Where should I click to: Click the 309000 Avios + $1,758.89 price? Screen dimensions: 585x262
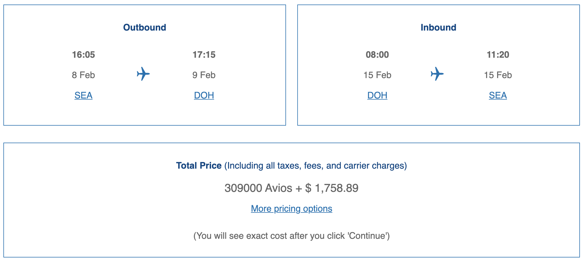point(291,188)
